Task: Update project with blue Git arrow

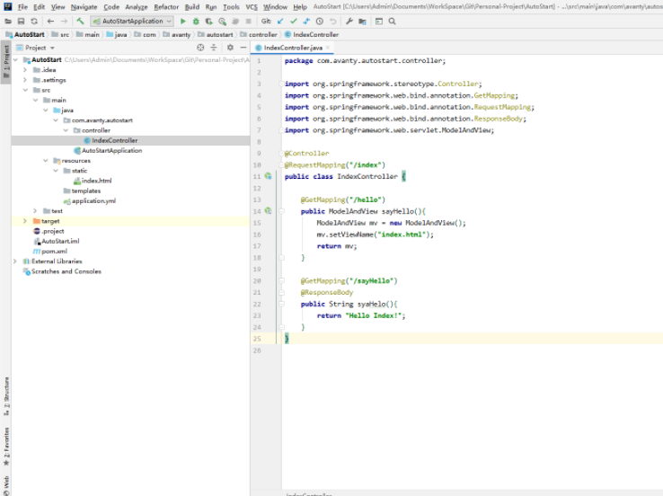Action: pyautogui.click(x=280, y=22)
